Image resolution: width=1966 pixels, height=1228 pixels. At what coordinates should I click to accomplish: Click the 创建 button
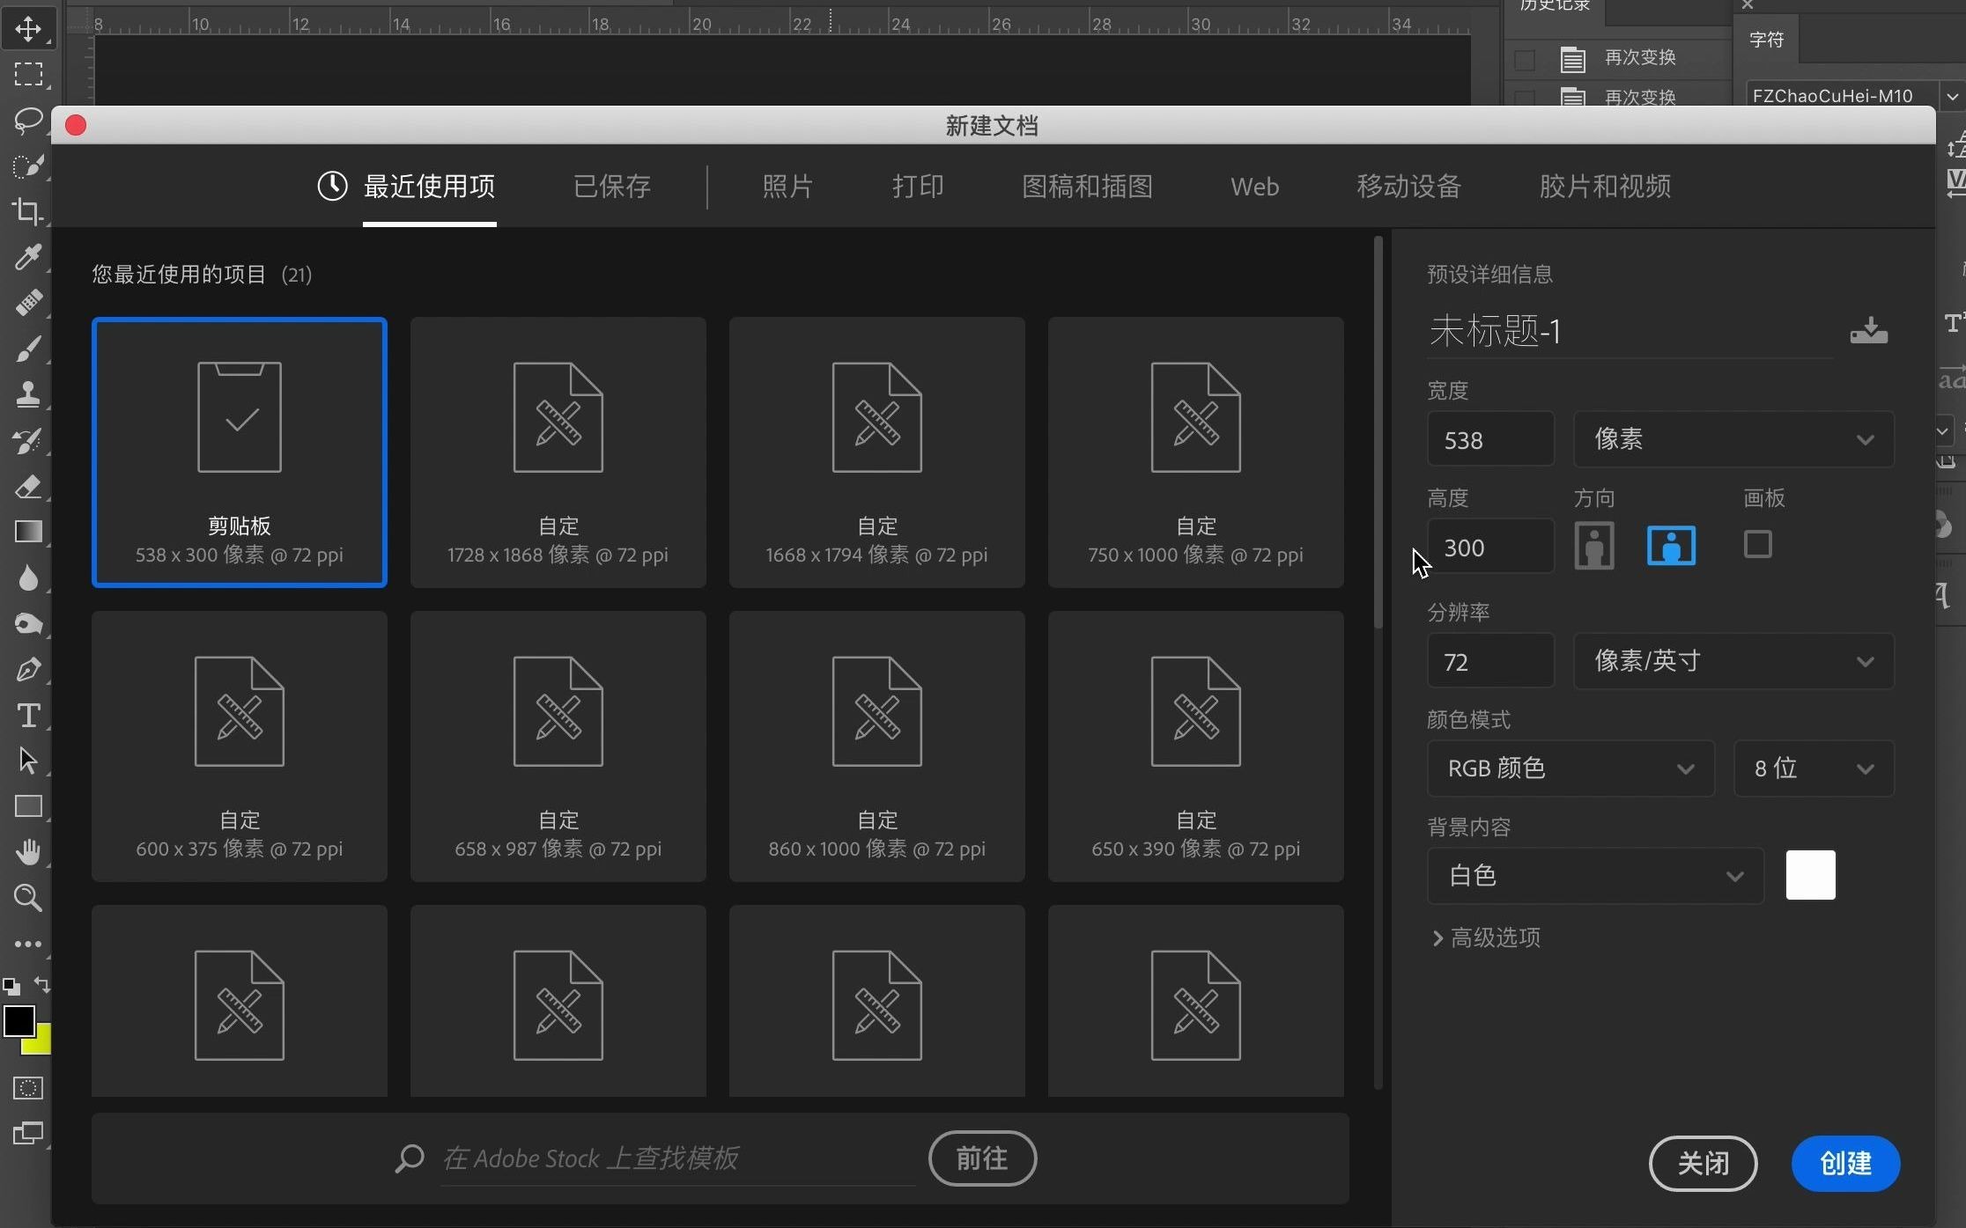coord(1845,1163)
